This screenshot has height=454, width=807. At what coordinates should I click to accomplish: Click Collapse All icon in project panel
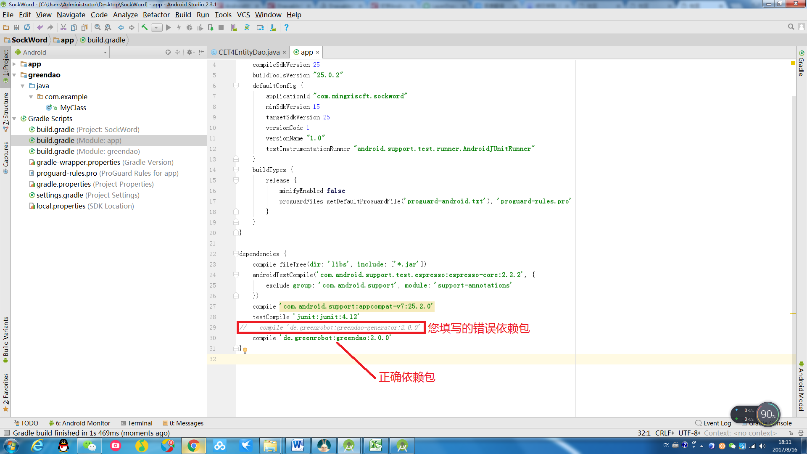pyautogui.click(x=177, y=52)
